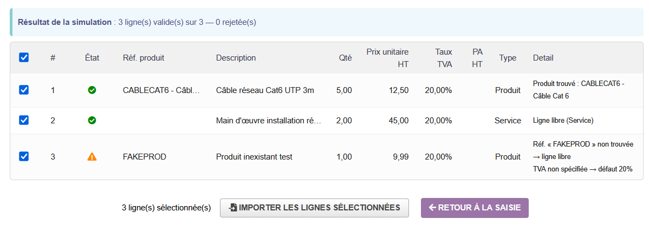
Task: Click Prix unitaire HT column header
Action: 388,58
